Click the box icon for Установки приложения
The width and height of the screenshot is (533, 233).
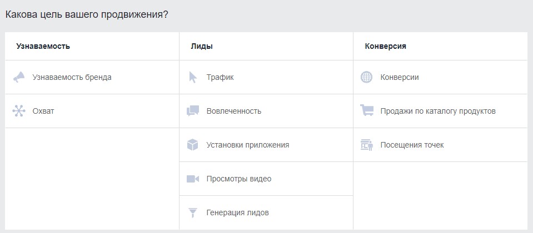click(192, 145)
